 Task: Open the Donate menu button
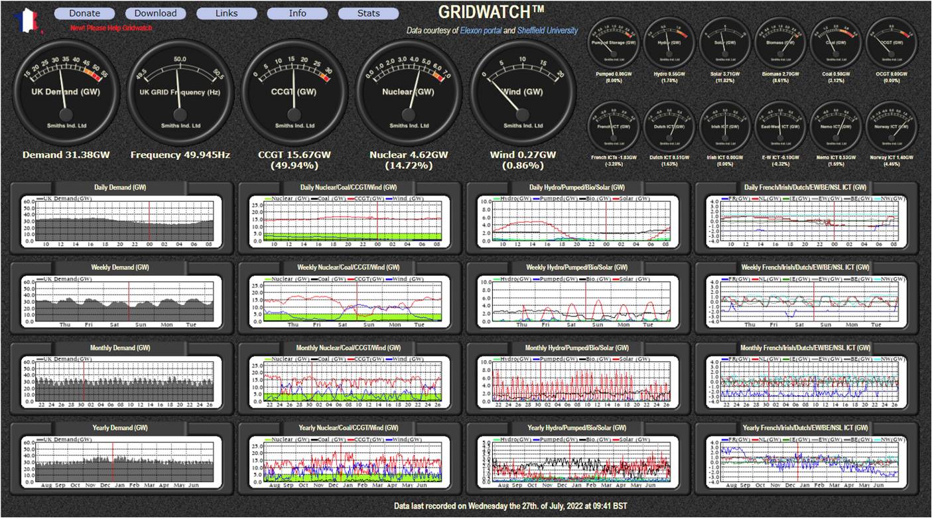point(85,13)
